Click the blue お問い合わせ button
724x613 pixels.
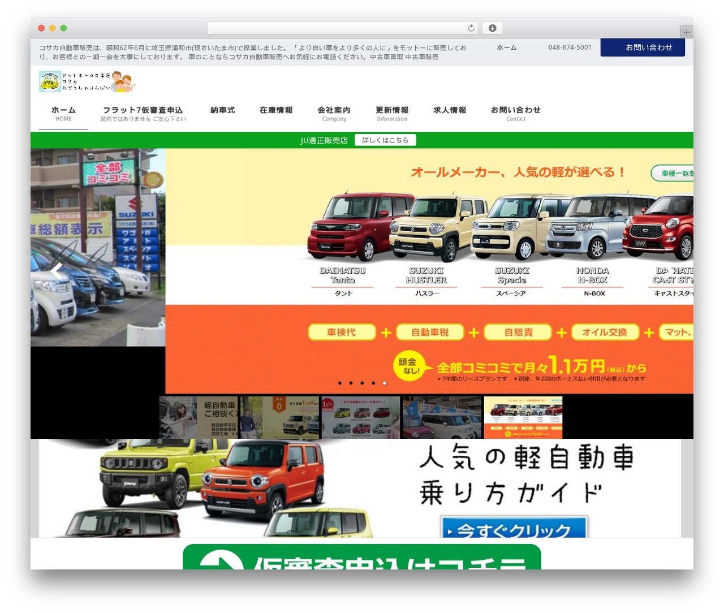[643, 48]
